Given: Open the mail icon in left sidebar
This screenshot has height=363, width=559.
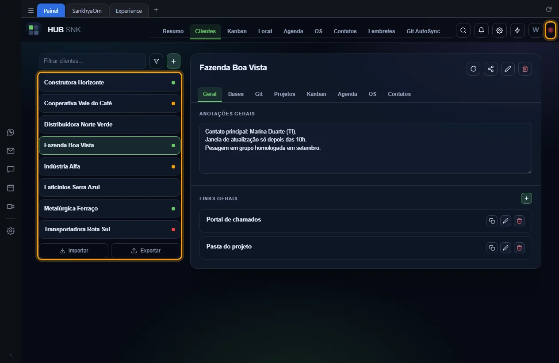Looking at the screenshot, I should (11, 151).
